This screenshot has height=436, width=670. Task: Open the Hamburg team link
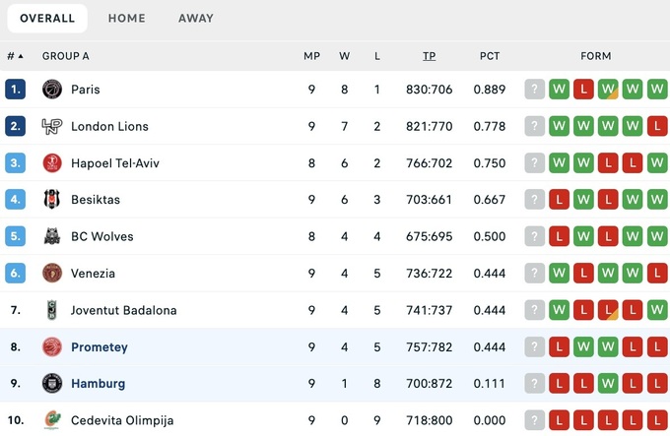click(98, 384)
